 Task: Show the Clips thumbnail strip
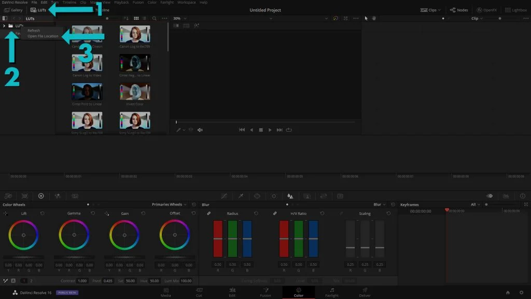(x=430, y=10)
